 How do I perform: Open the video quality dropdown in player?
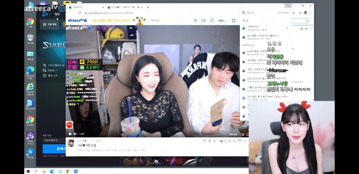tap(234, 134)
